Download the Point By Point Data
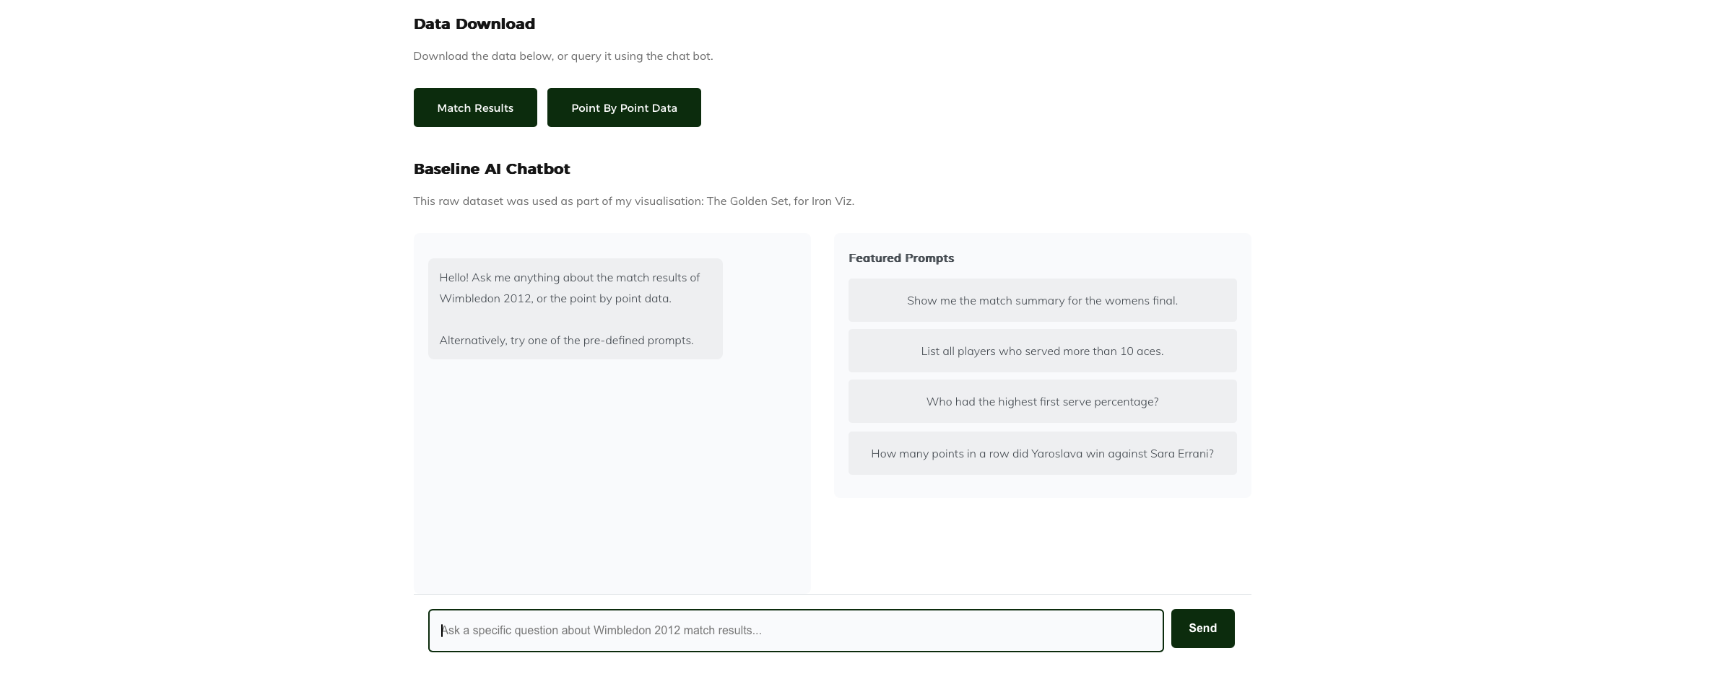This screenshot has height=679, width=1723. point(624,108)
